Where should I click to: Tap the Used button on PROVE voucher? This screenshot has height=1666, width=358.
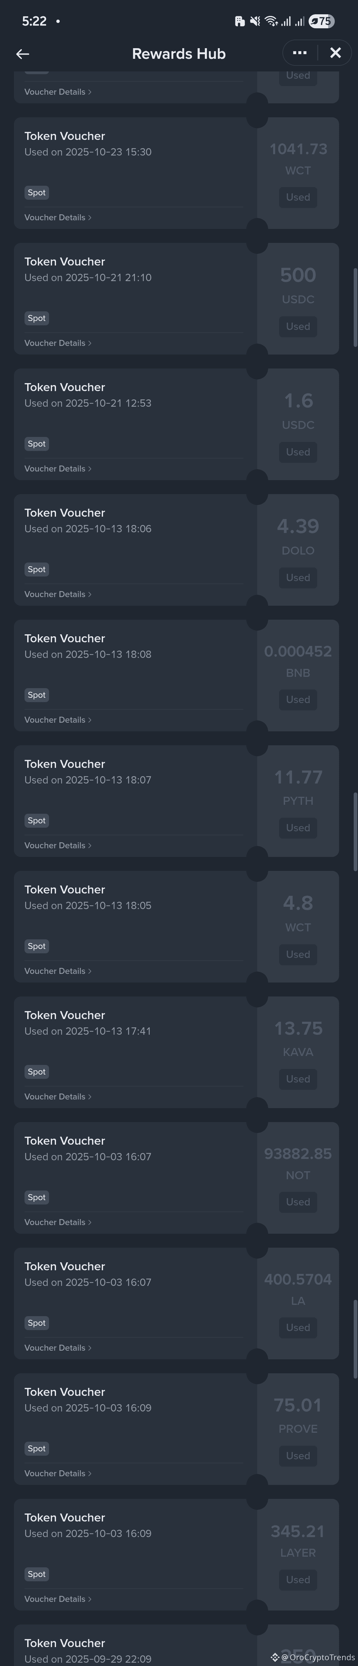pyautogui.click(x=297, y=1455)
